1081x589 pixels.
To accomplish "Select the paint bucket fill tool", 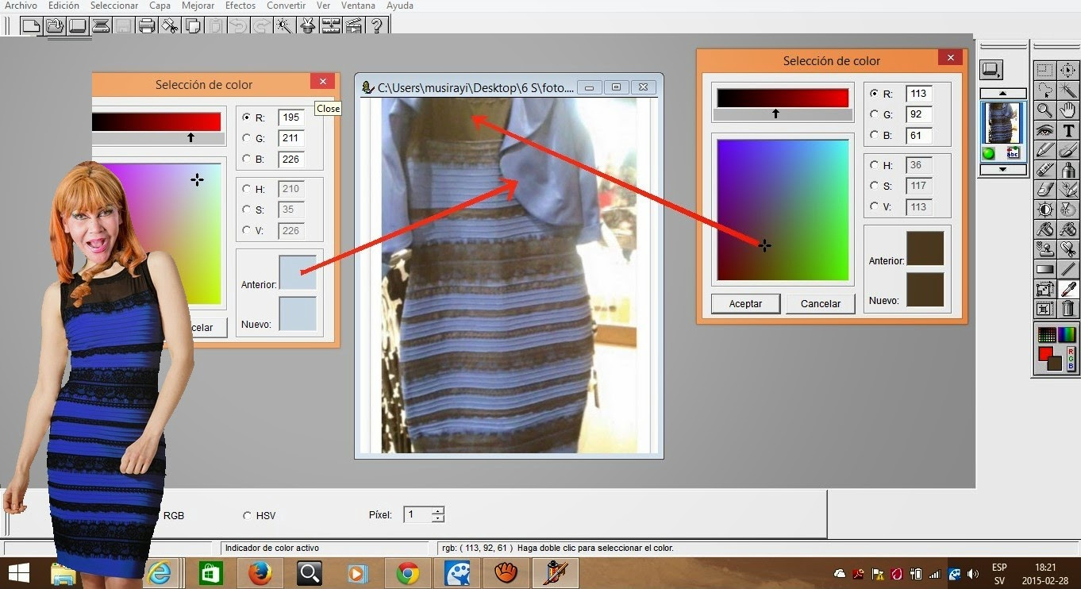I will [1045, 229].
